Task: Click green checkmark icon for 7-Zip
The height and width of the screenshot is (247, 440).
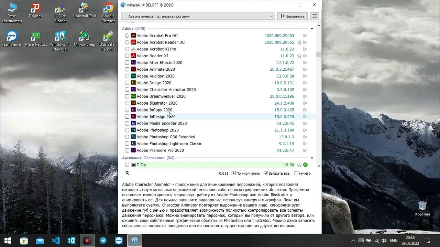Action: [305, 165]
